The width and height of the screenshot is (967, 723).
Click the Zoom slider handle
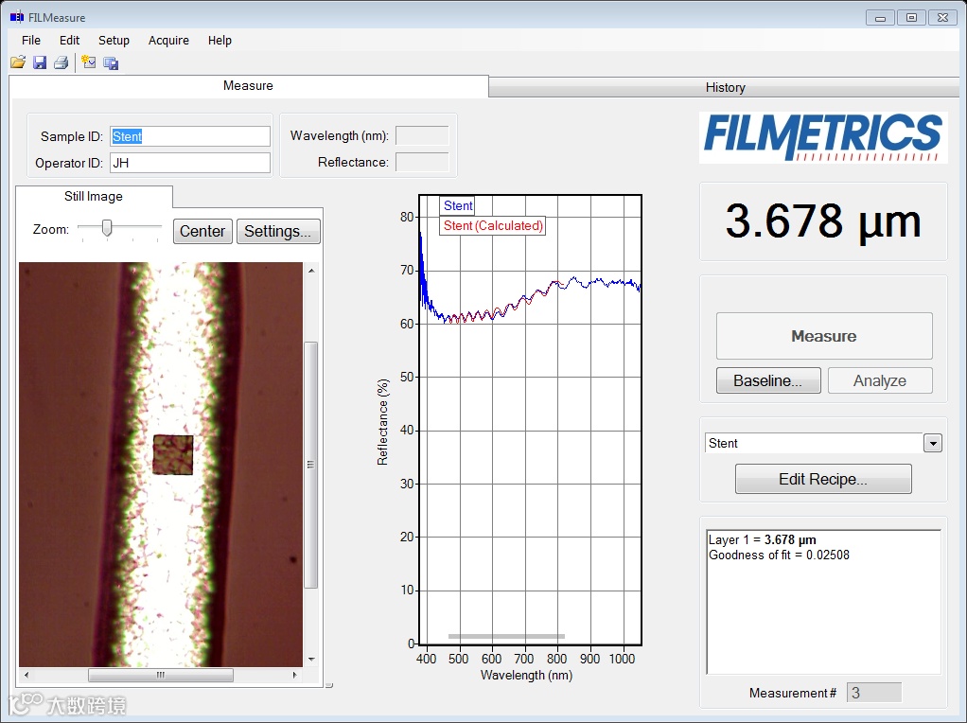[x=107, y=228]
